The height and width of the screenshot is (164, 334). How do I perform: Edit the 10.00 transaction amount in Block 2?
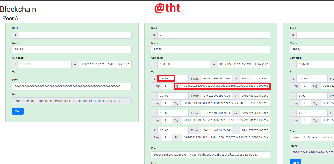173,79
